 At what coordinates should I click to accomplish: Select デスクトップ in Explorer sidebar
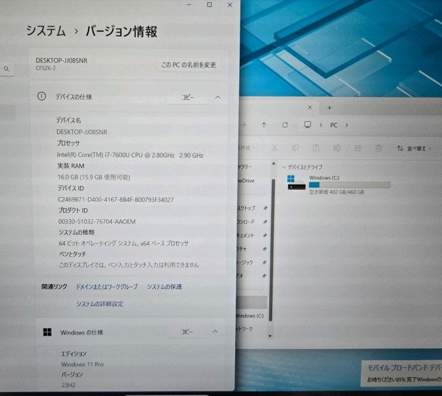point(246,208)
